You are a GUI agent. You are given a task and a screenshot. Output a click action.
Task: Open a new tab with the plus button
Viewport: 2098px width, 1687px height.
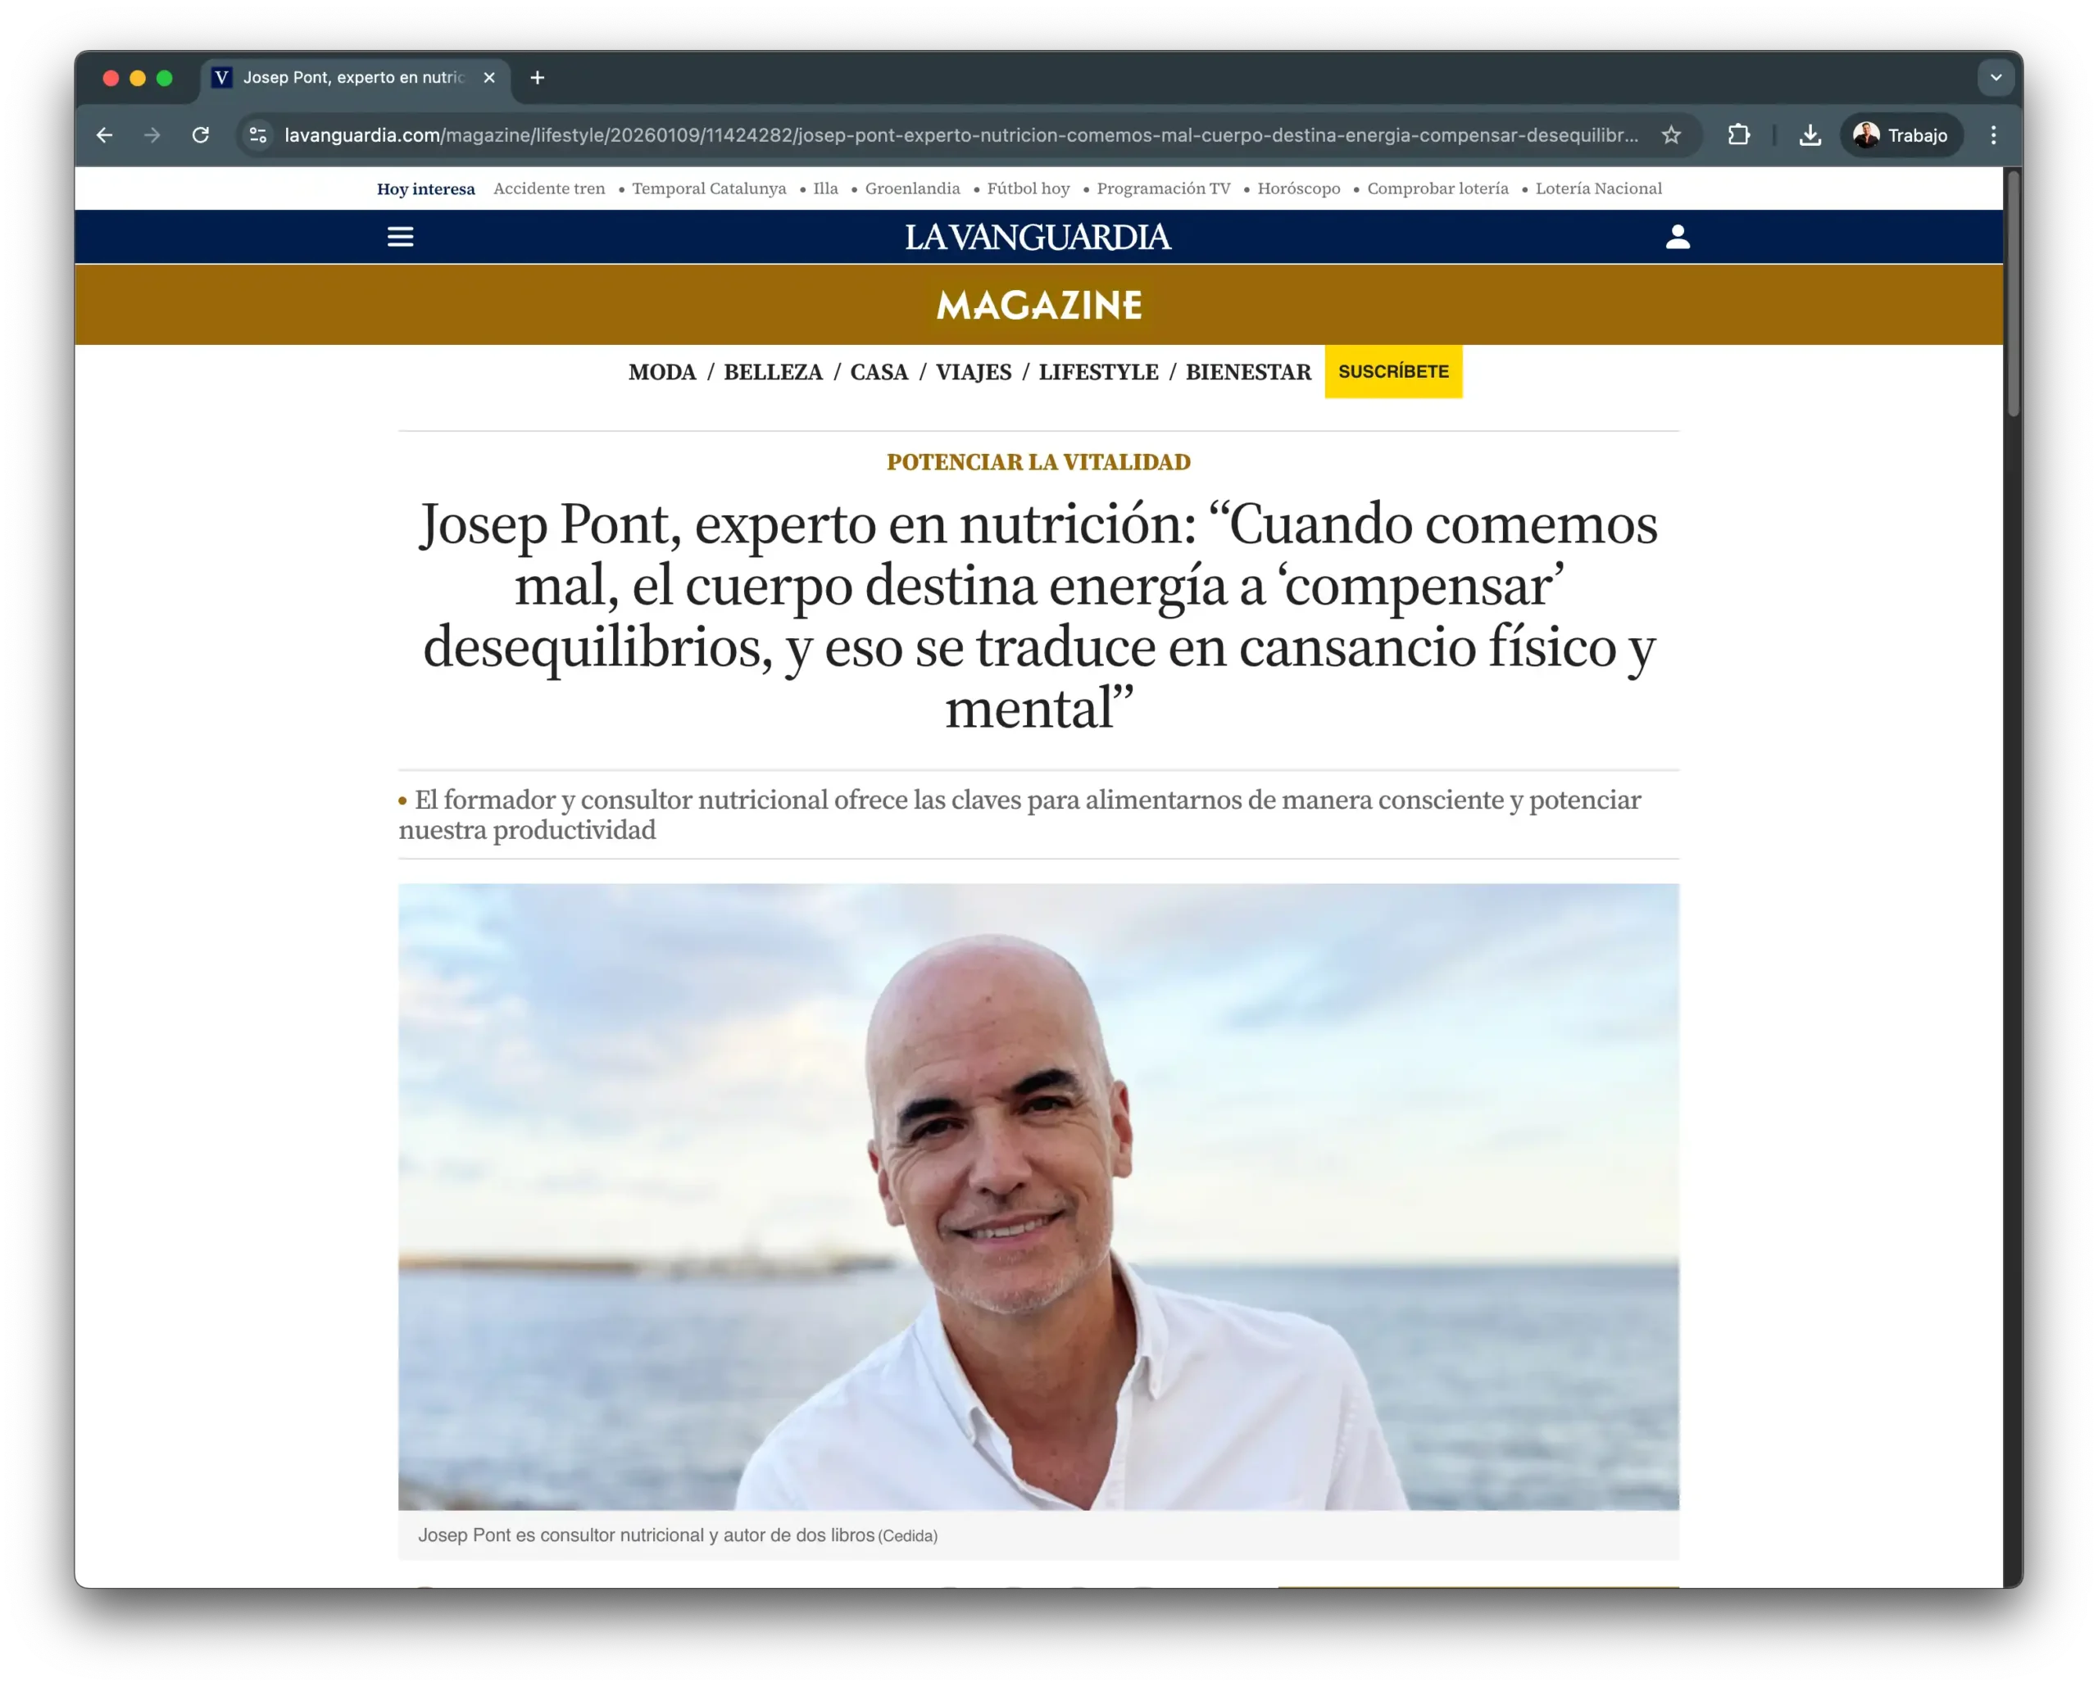click(537, 78)
